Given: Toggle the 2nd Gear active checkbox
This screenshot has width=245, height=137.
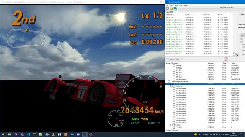Looking at the screenshot, I should (x=174, y=68).
